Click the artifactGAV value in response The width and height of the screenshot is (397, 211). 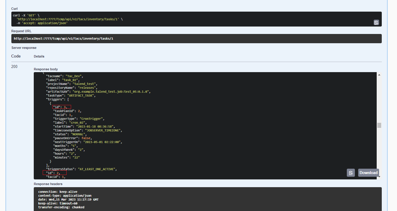114,91
